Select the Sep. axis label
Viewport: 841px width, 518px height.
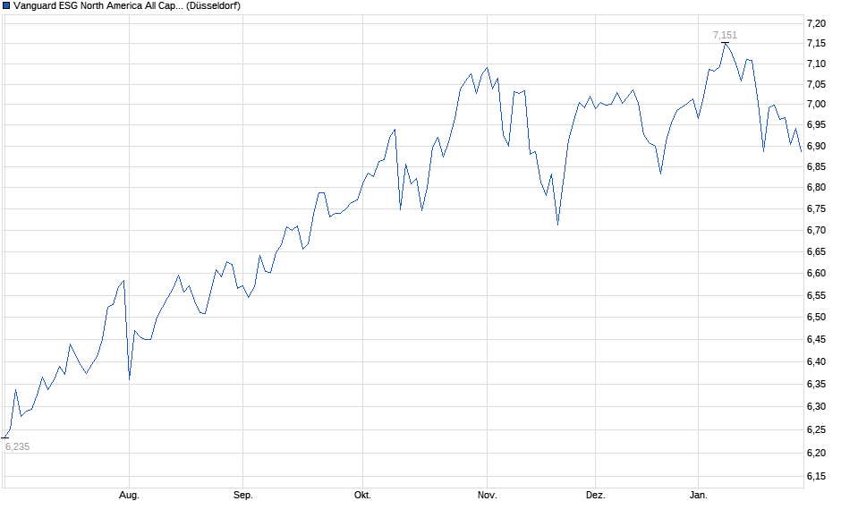pyautogui.click(x=243, y=494)
